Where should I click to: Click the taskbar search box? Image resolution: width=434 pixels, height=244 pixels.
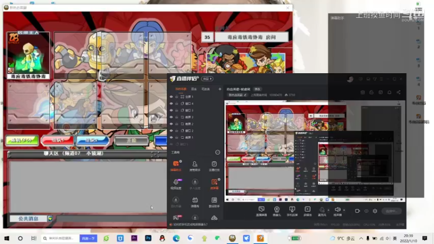point(59,238)
